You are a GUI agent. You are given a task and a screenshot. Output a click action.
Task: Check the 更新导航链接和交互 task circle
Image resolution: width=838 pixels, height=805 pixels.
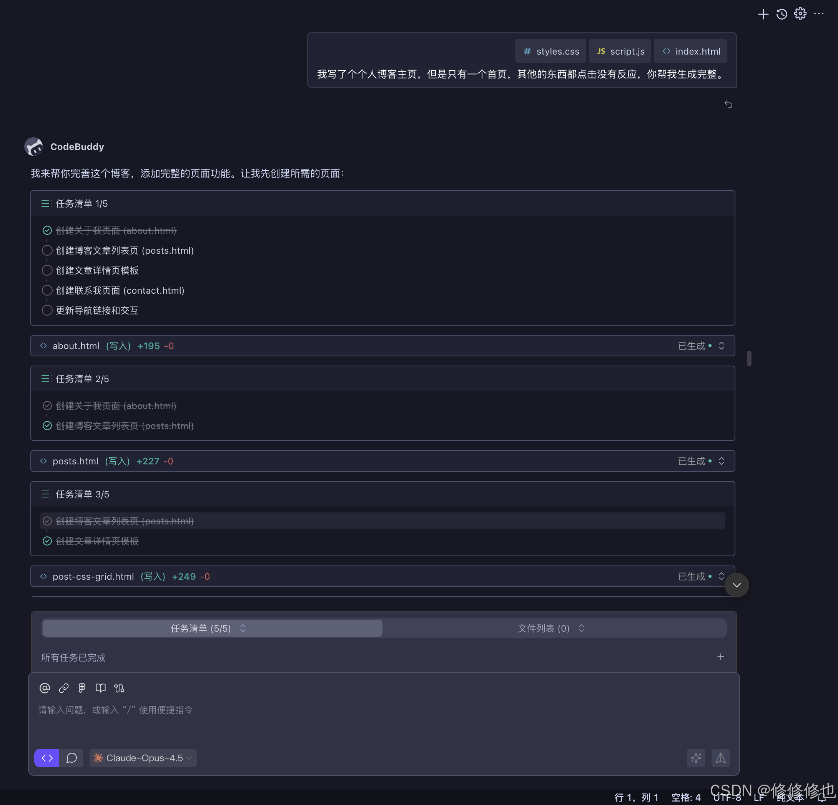click(x=47, y=310)
